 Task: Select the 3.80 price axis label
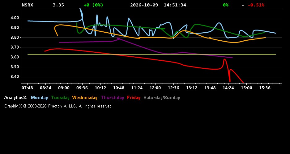[15, 38]
